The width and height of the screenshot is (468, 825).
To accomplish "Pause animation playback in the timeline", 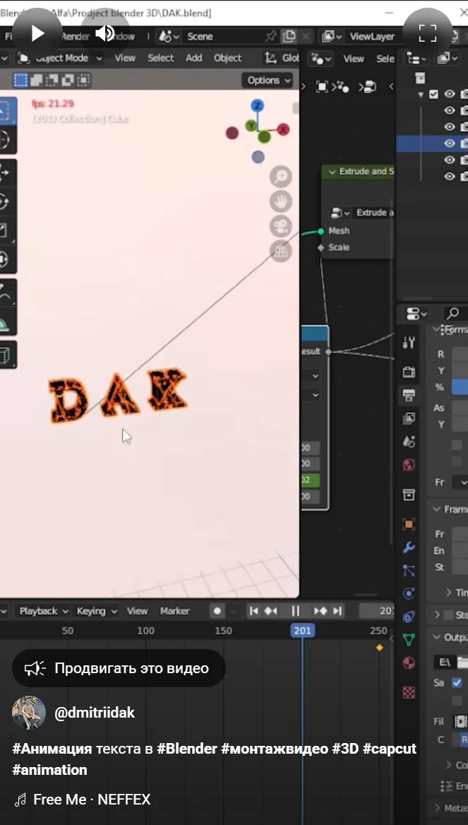I will (296, 611).
